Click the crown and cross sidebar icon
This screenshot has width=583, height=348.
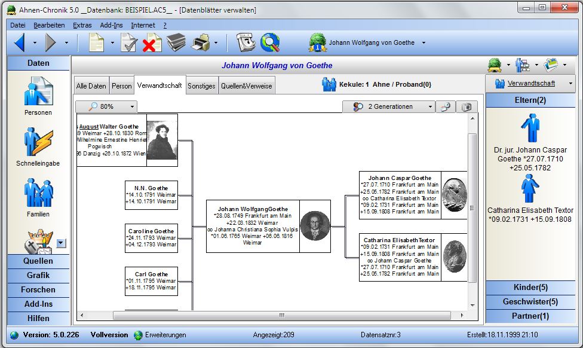[x=38, y=242]
